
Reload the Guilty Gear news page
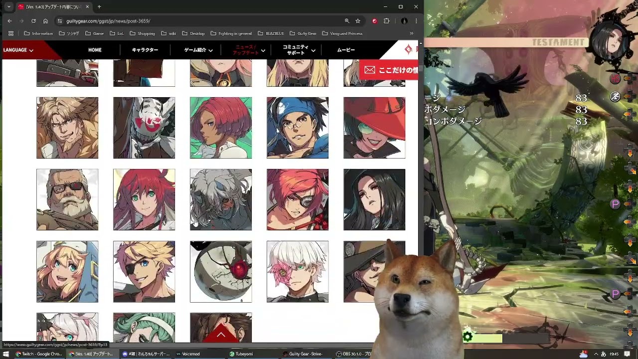pyautogui.click(x=33, y=21)
